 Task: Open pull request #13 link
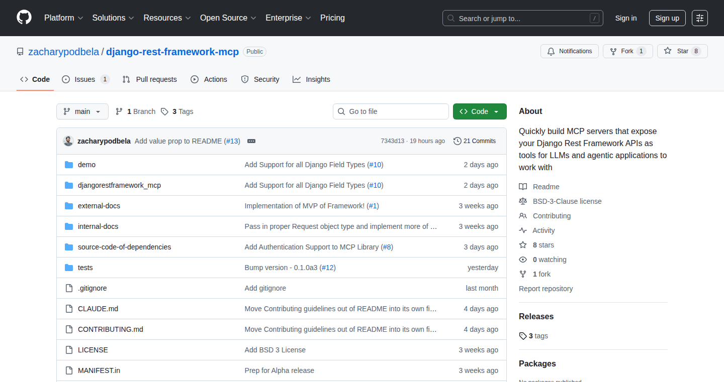(x=232, y=141)
